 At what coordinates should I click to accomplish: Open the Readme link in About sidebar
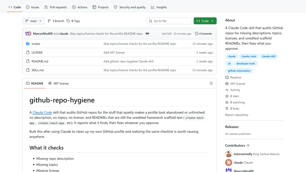tap(233, 77)
